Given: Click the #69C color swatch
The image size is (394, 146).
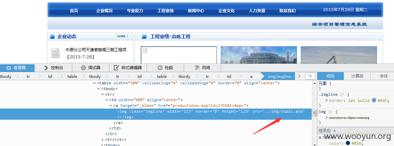Looking at the screenshot, I should [x=374, y=100].
